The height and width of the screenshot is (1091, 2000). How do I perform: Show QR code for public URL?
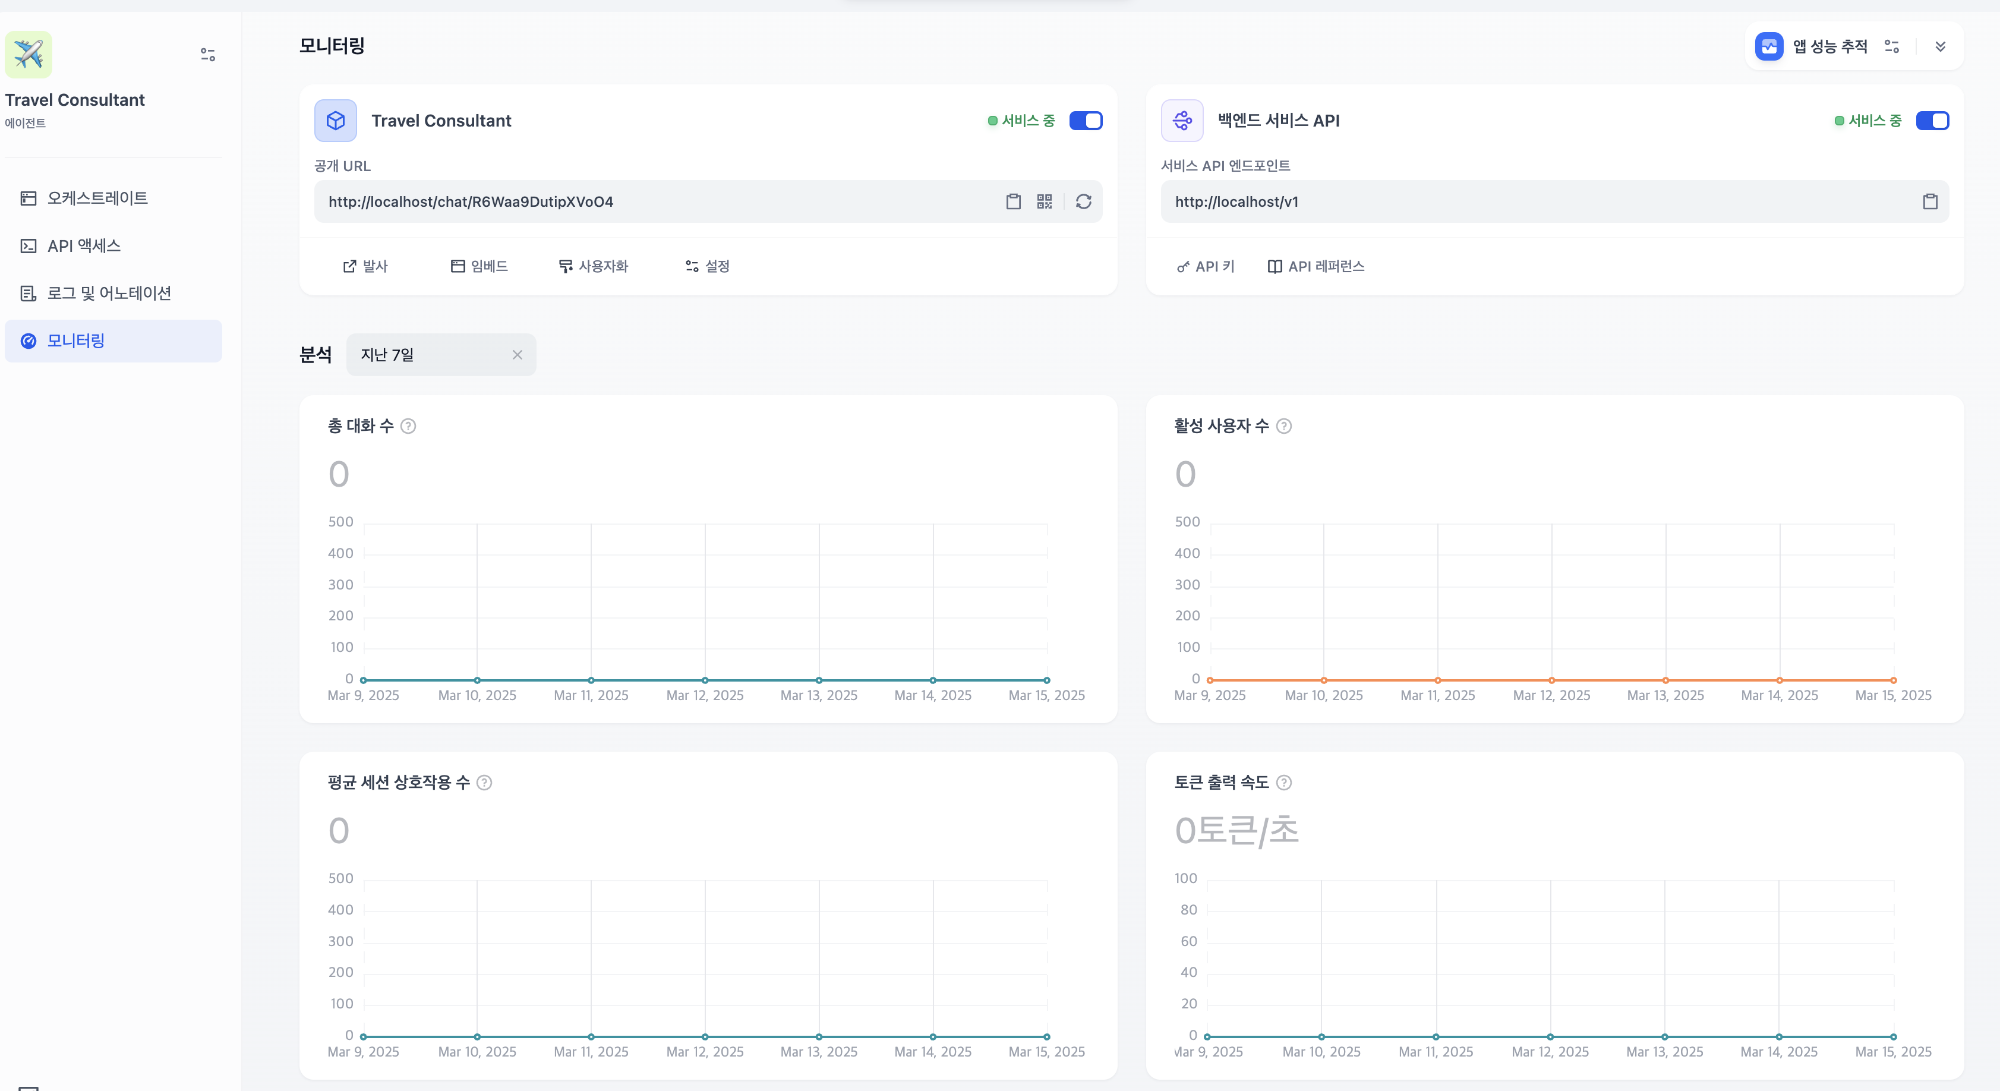coord(1044,202)
